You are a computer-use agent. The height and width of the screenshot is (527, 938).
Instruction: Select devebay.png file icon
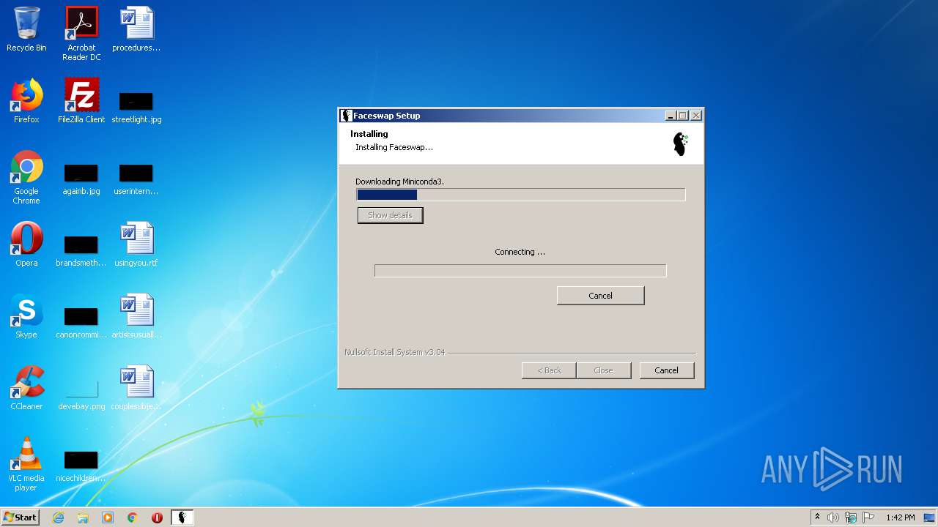click(81, 394)
